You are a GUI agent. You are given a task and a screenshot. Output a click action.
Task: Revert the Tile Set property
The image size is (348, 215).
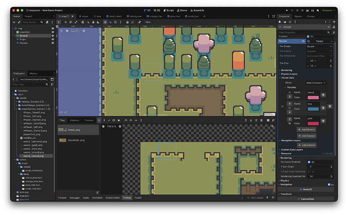tap(303, 41)
